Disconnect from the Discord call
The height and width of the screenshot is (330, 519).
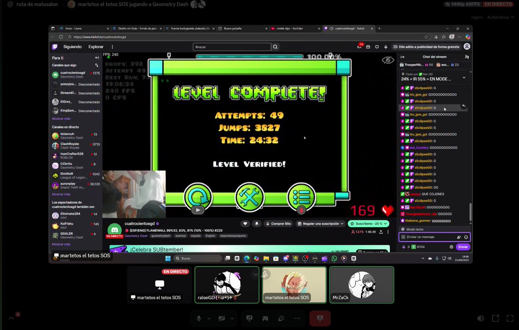coord(320,318)
